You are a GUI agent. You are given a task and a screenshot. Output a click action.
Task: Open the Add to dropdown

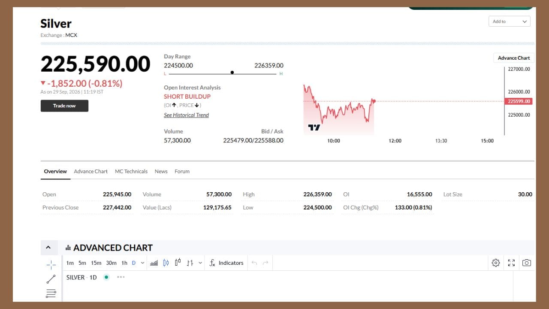click(510, 21)
